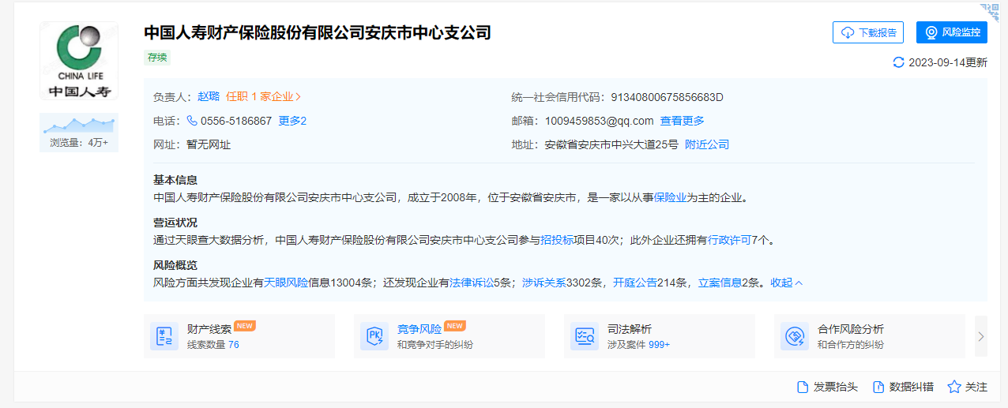The image size is (1008, 408).
Task: Open 竞争风险 card title
Action: tap(419, 329)
